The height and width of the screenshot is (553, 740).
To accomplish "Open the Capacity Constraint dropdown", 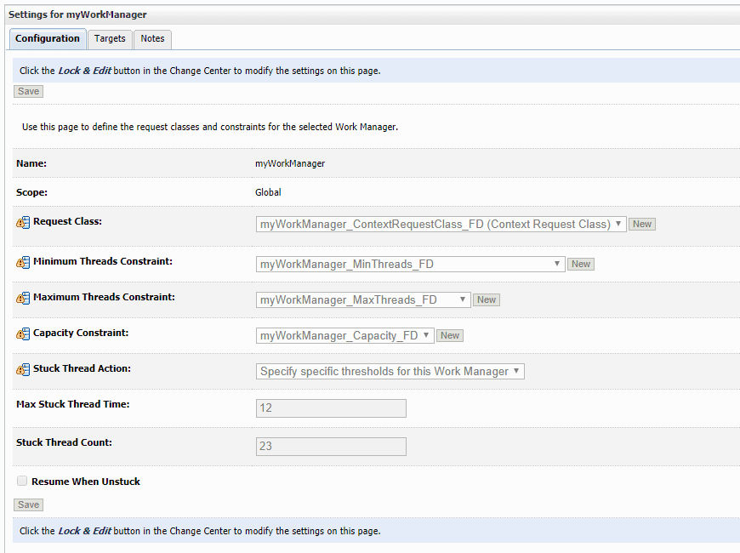I will click(x=344, y=336).
